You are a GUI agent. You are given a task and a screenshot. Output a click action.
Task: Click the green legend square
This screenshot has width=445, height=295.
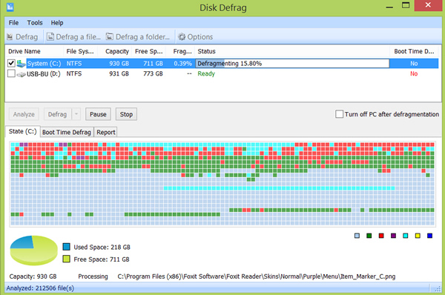(x=369, y=236)
